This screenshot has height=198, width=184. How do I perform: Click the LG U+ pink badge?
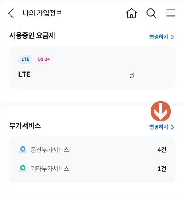[x=44, y=59]
